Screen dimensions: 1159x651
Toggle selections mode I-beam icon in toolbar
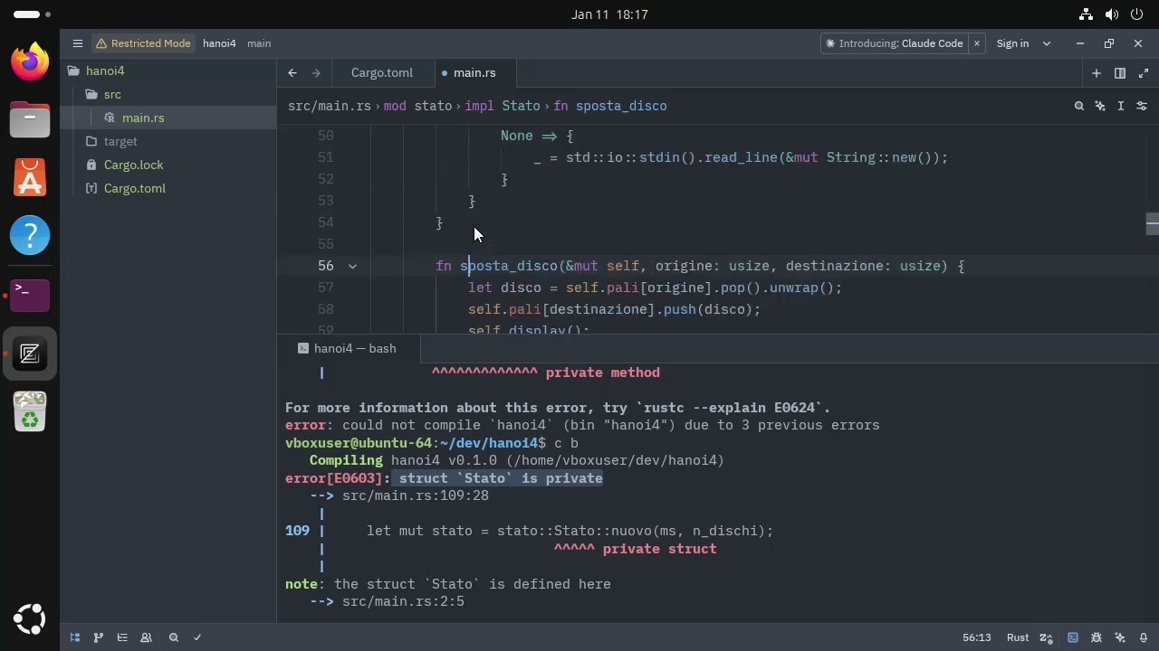[x=1121, y=106]
